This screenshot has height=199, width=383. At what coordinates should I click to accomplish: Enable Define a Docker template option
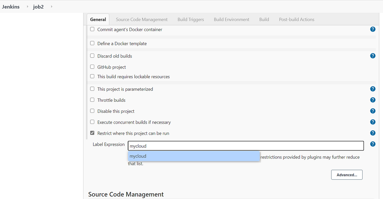pos(92,43)
